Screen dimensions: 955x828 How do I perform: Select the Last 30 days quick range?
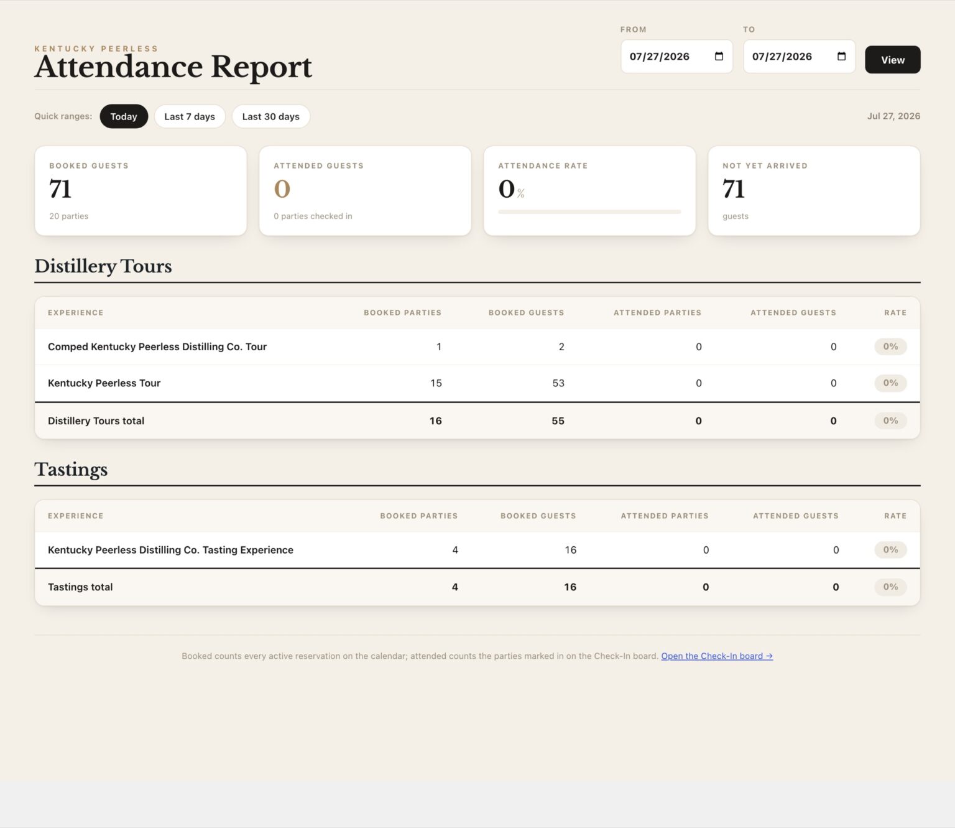point(270,116)
